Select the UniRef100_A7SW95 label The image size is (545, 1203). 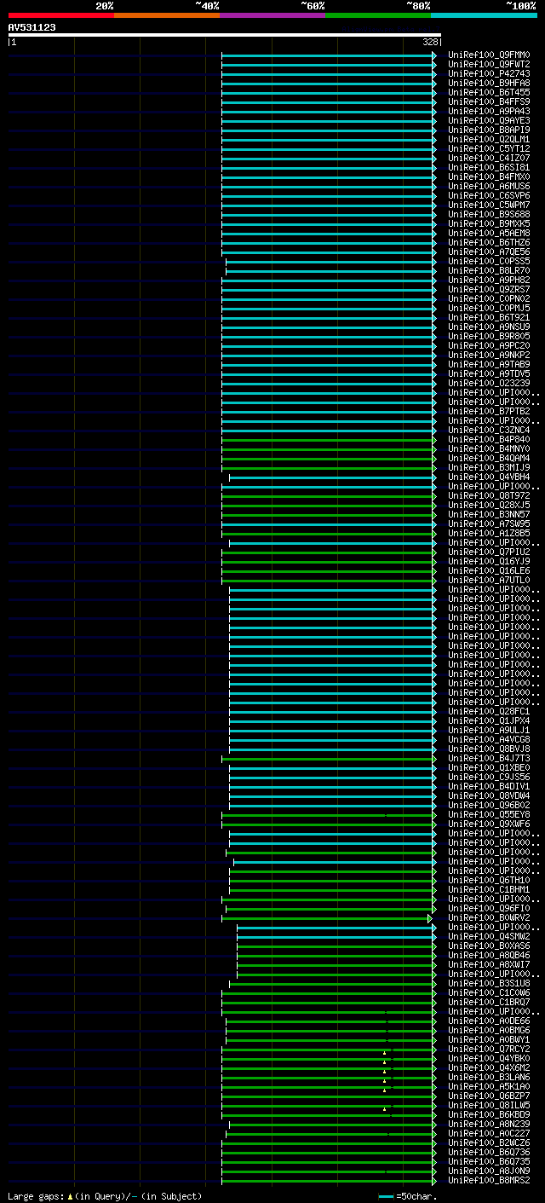(x=489, y=524)
